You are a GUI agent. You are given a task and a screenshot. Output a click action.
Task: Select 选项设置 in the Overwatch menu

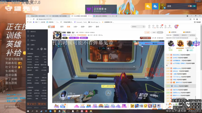(11, 75)
